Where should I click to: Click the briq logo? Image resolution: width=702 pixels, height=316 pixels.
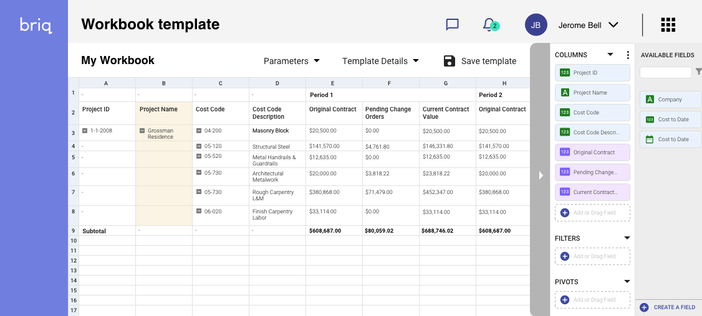tap(35, 25)
